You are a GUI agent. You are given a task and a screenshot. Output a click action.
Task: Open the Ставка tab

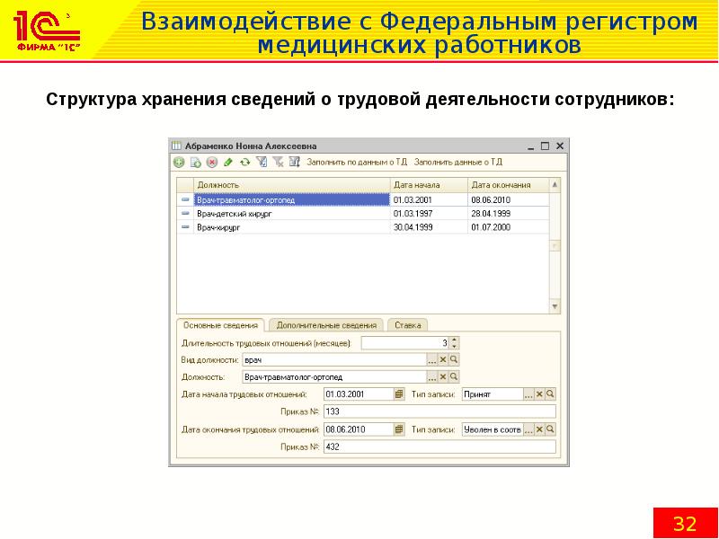[407, 325]
